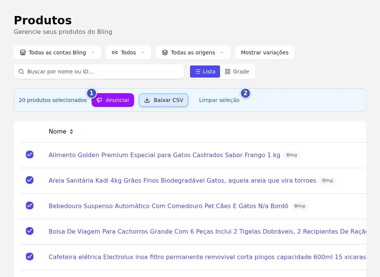380x277 pixels.
Task: Deselect the Bolsa De Viagem Para Cachorros row
Action: (30, 231)
